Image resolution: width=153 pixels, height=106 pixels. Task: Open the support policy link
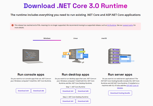[x=128, y=25]
